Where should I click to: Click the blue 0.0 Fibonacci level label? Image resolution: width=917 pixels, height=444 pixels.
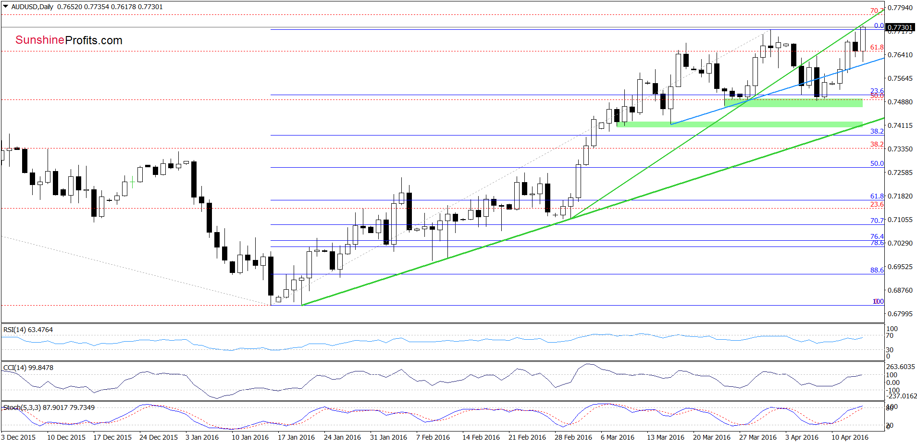879,25
